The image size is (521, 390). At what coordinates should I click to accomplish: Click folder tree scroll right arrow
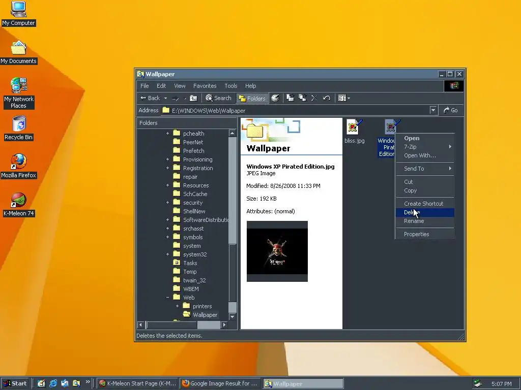coord(224,325)
